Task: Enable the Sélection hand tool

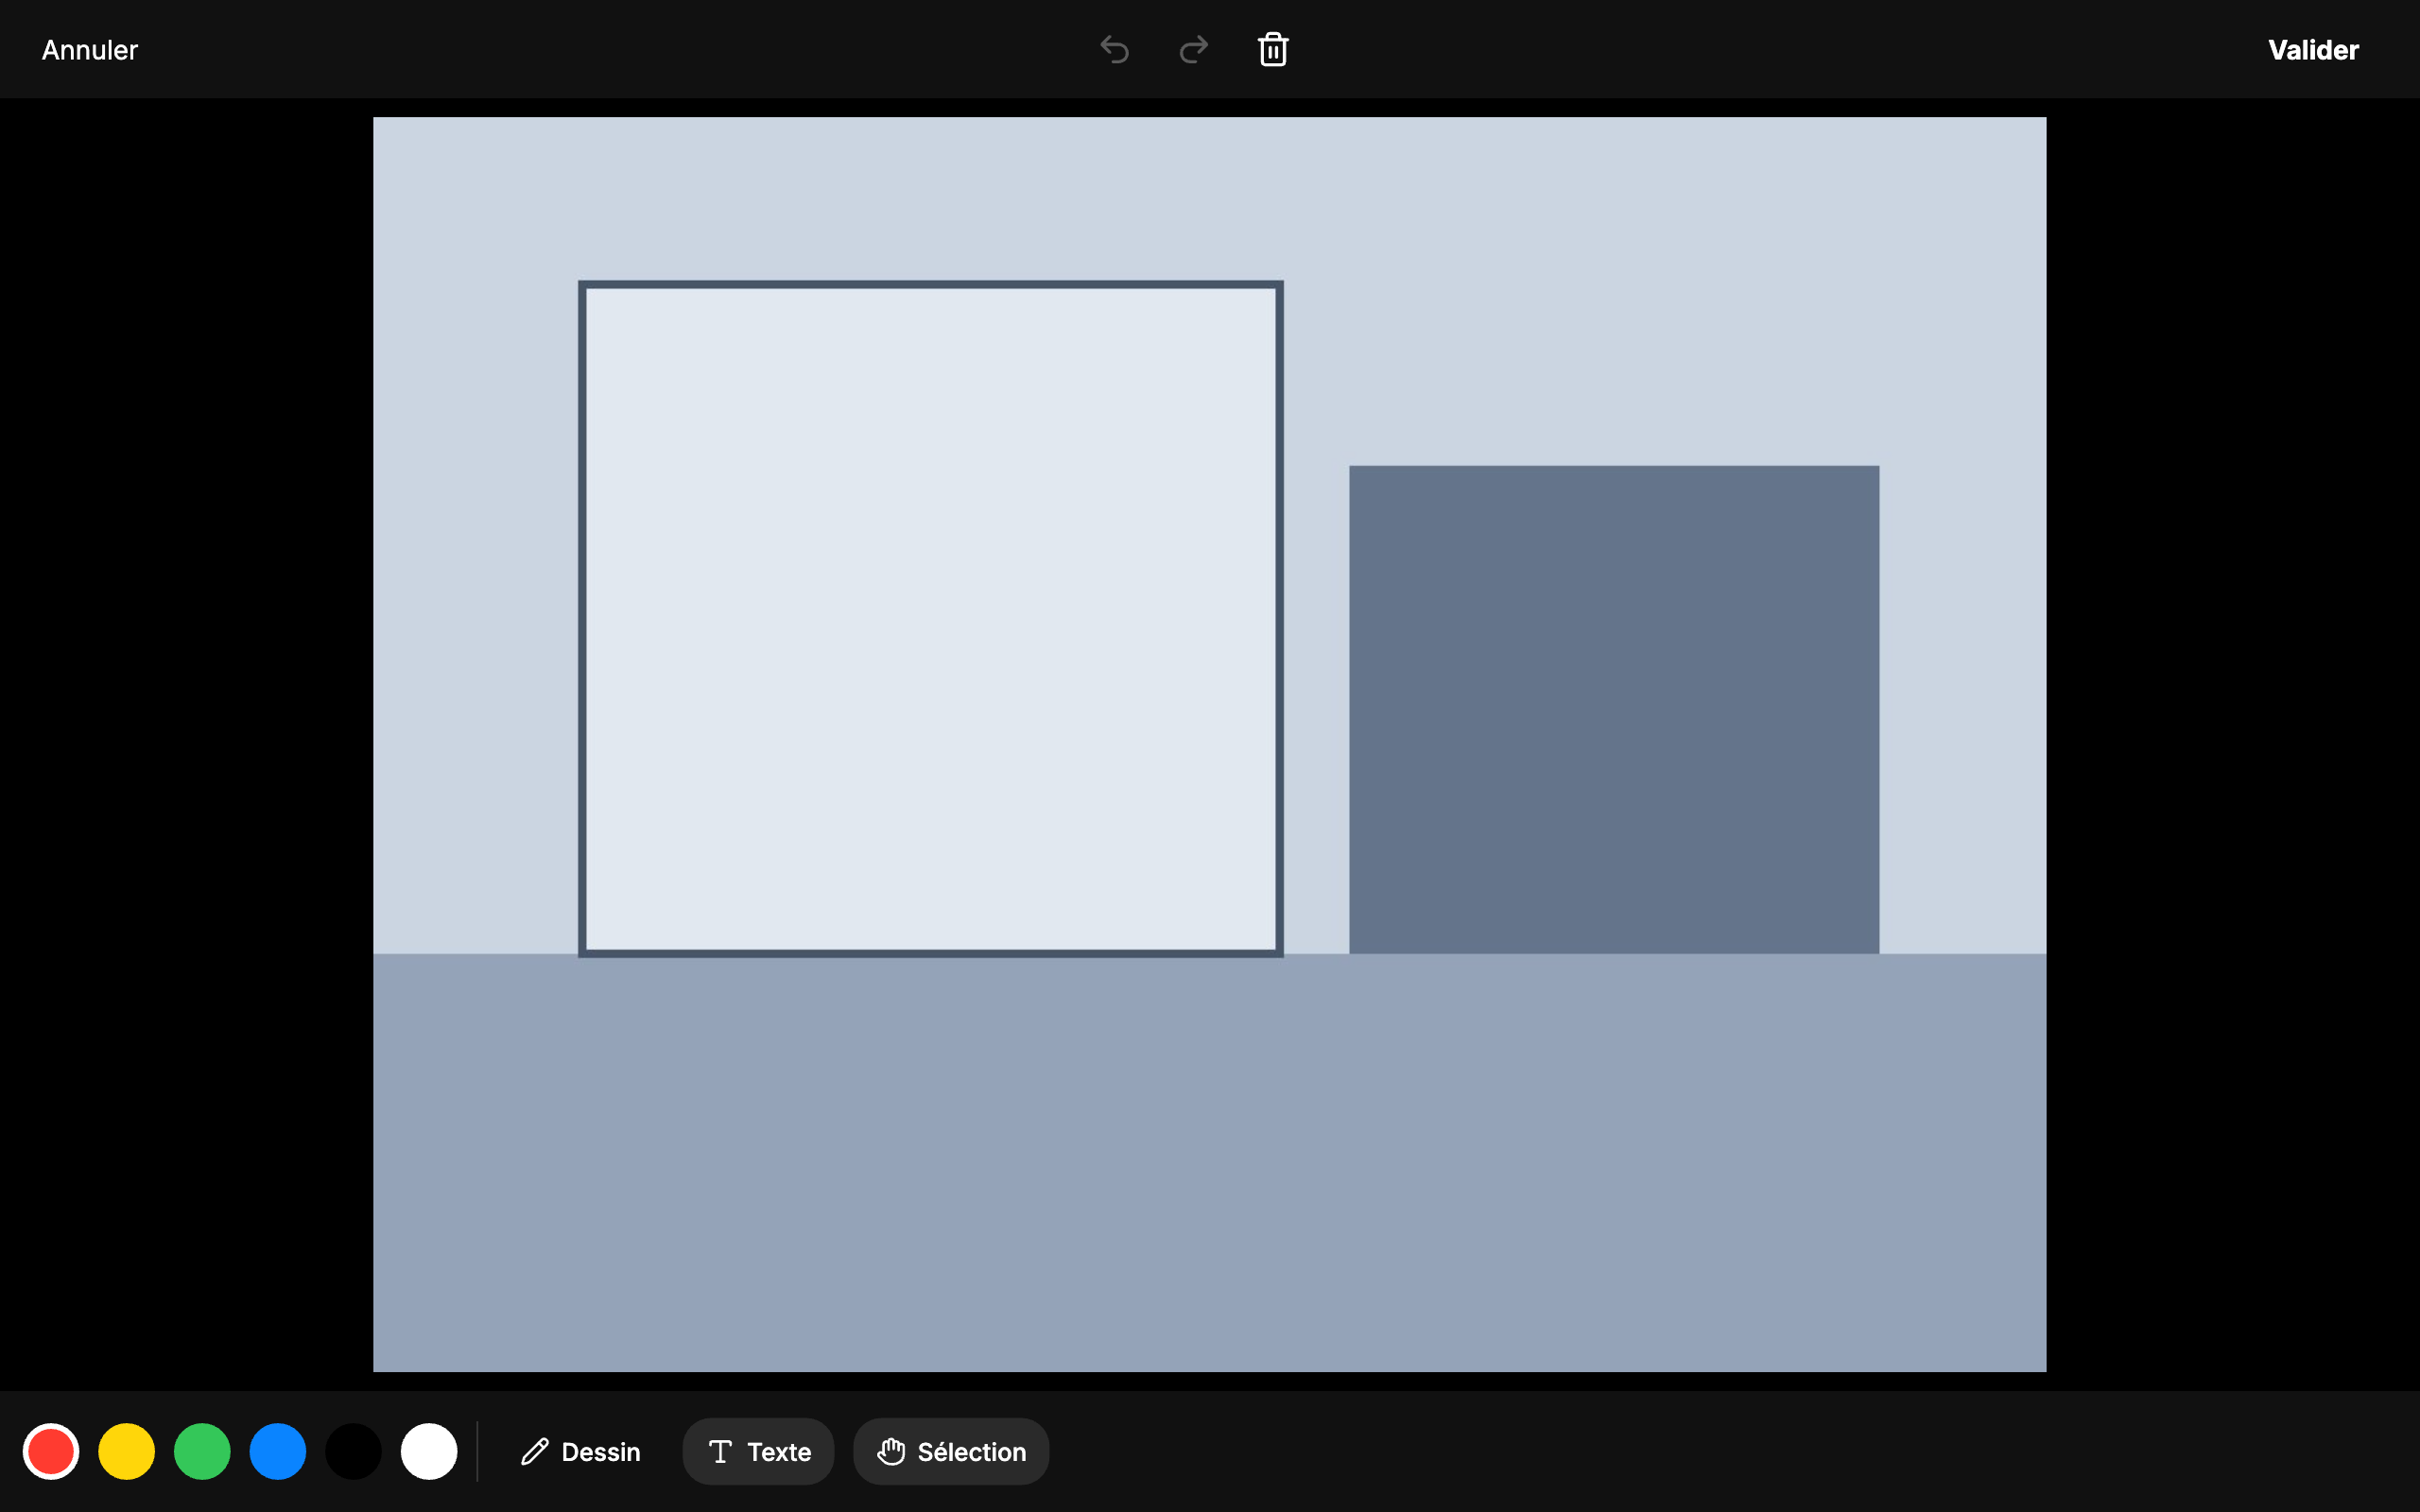Action: pyautogui.click(x=951, y=1451)
